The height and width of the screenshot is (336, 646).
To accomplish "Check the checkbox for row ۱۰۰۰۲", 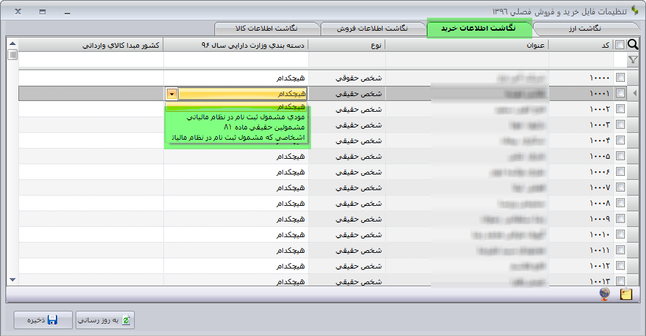I will pyautogui.click(x=620, y=109).
